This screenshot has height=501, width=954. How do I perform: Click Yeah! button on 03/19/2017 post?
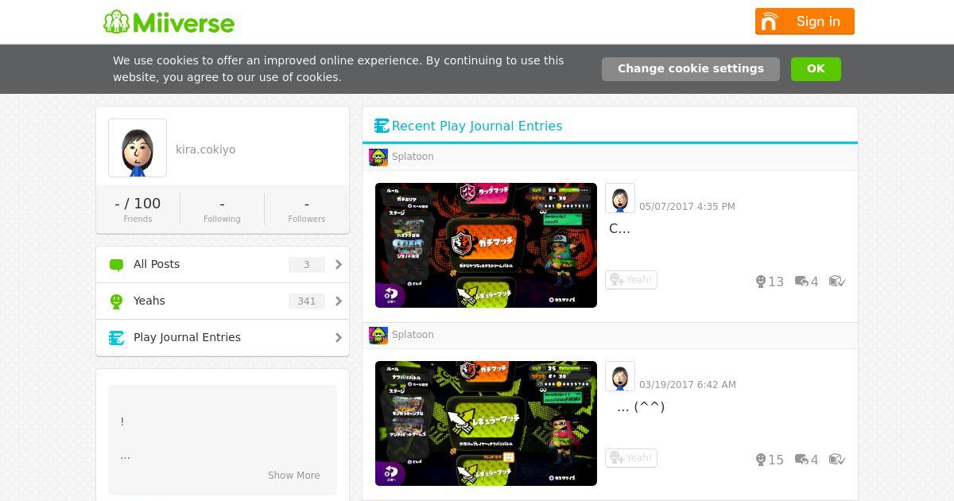click(x=631, y=458)
